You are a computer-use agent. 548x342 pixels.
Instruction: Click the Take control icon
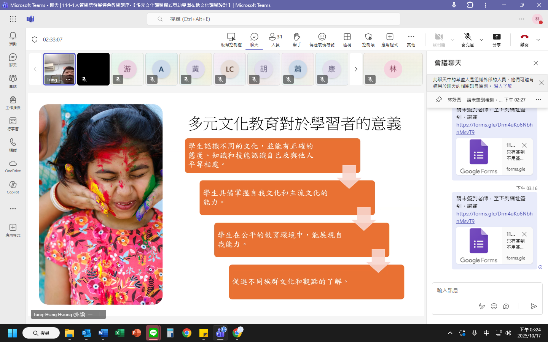(x=231, y=39)
